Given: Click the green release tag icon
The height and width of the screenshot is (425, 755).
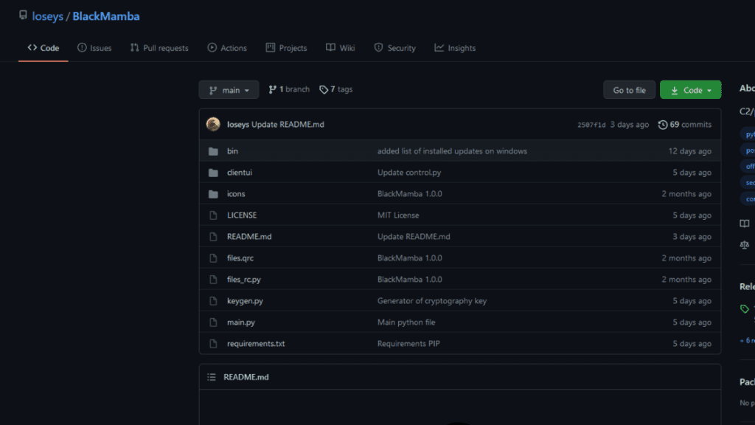Looking at the screenshot, I should point(745,309).
